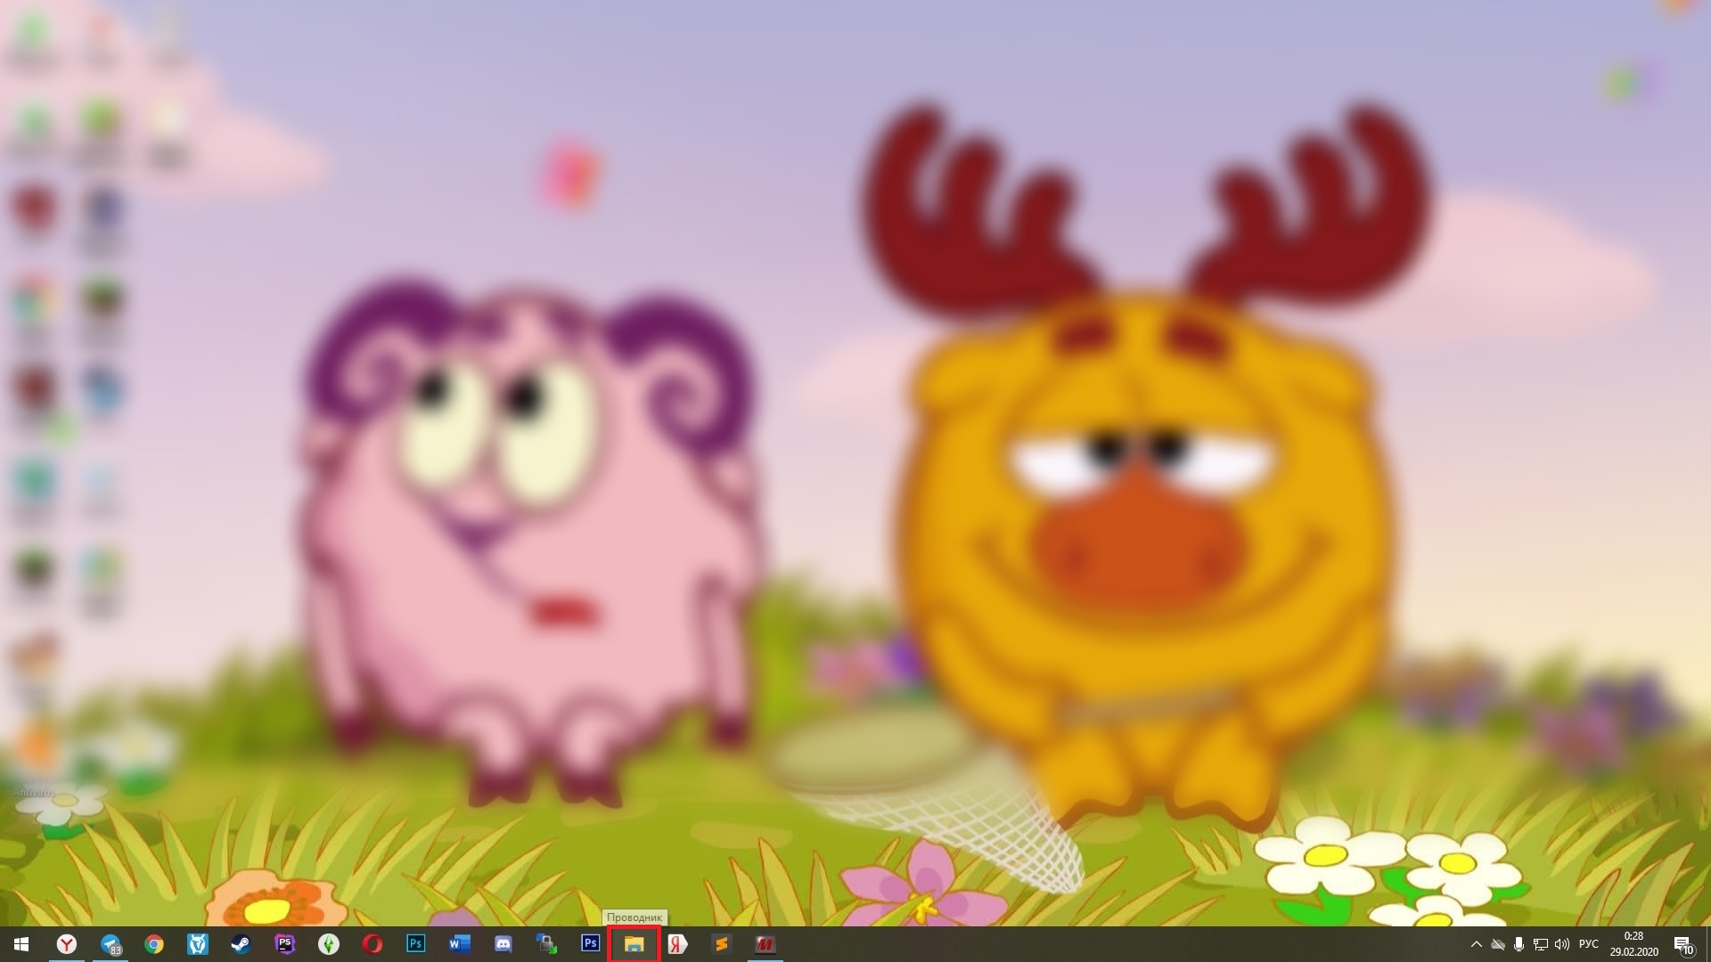Launch PhpStorm from the taskbar
Screen dimensions: 1711x962
pos(284,944)
